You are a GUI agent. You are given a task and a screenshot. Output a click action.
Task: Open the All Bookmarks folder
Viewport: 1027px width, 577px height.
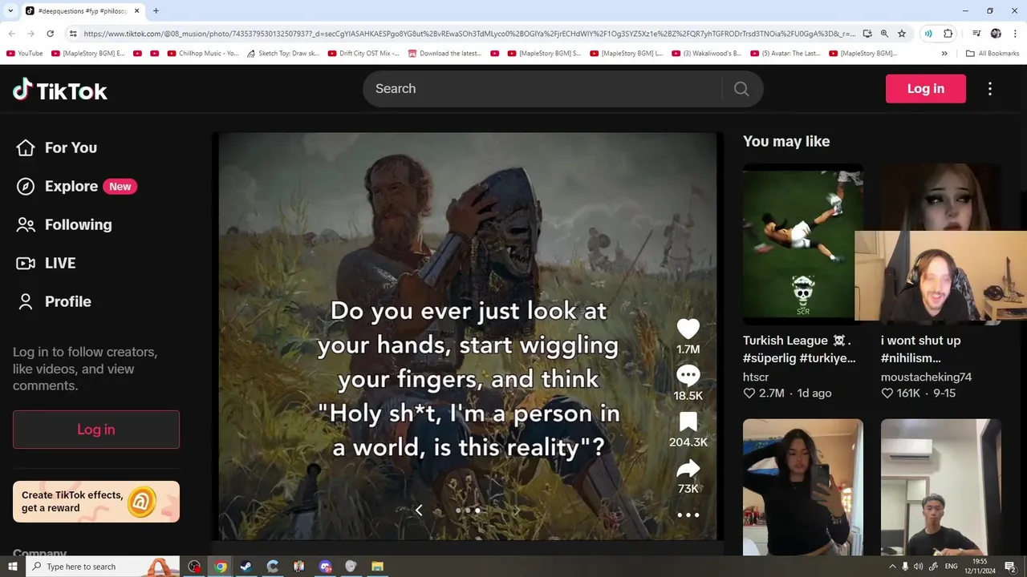(x=992, y=54)
